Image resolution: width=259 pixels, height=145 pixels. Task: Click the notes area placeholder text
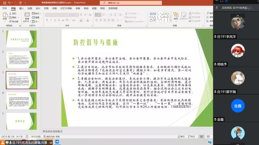point(53,131)
